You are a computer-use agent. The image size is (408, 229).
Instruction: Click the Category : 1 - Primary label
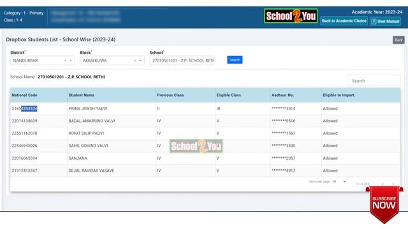(x=24, y=13)
